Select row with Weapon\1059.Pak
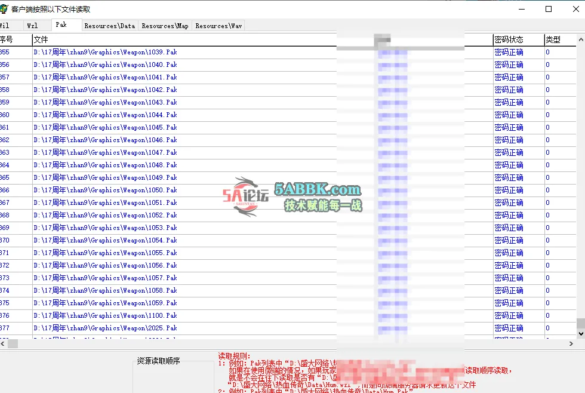The height and width of the screenshot is (393, 585). (288, 303)
